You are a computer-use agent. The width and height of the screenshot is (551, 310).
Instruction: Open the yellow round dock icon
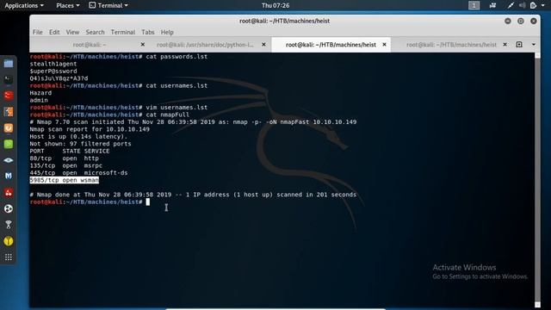click(9, 241)
